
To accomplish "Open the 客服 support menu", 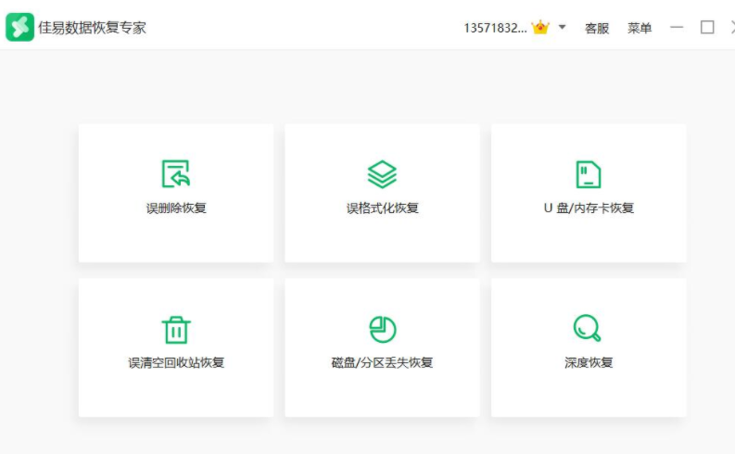I will [597, 28].
